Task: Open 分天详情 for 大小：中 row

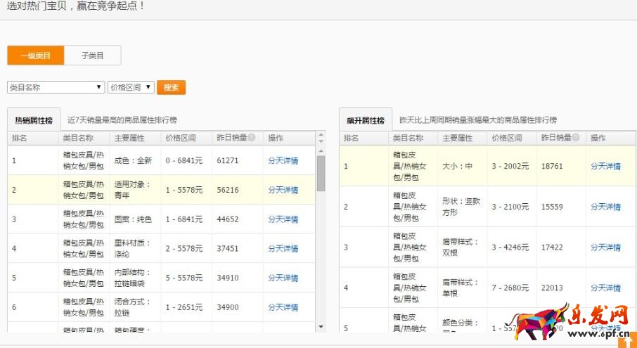Action: [x=605, y=167]
